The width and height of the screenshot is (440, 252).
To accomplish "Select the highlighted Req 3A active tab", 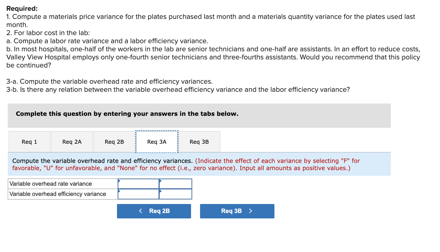I will tap(157, 141).
